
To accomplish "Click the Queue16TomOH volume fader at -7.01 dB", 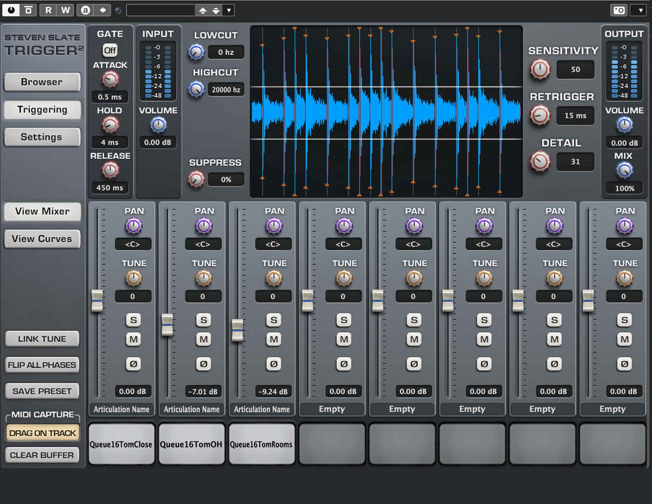I will click(167, 325).
